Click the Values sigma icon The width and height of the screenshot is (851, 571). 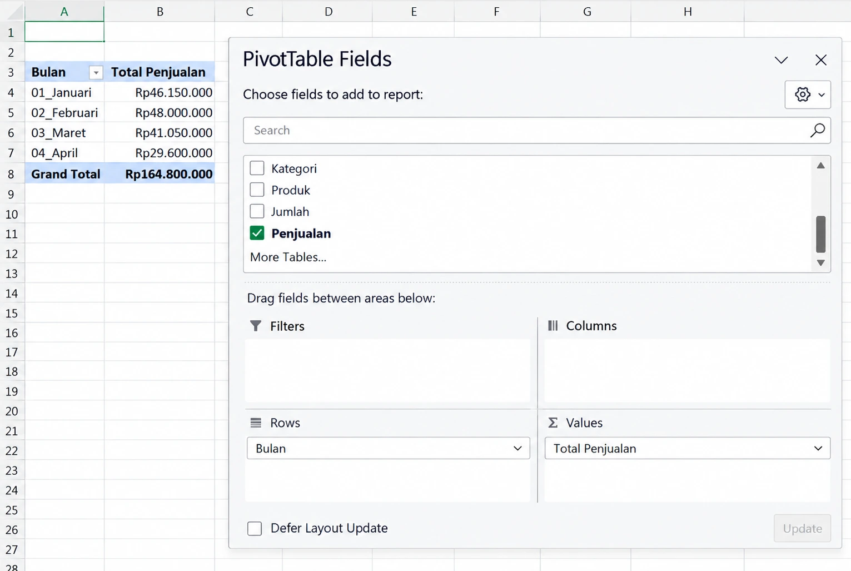point(553,423)
